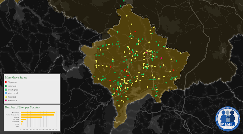Viewport: 243px width, 134px height.
Task: Click the 220 tick on the chart axis
Action: point(56,129)
